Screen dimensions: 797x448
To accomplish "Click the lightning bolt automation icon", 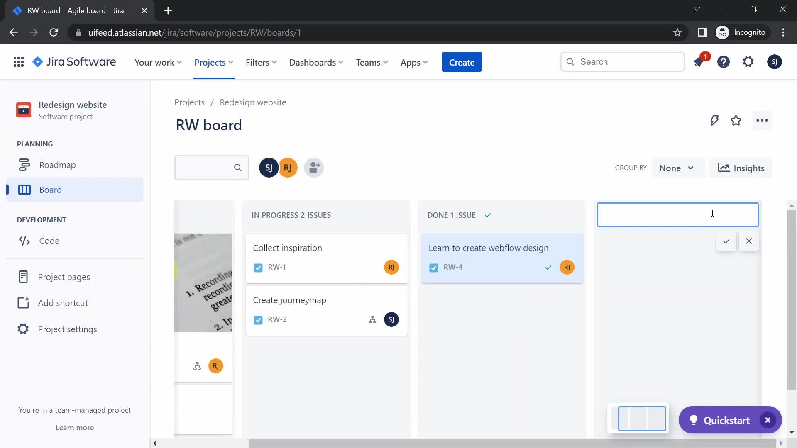I will (x=715, y=120).
